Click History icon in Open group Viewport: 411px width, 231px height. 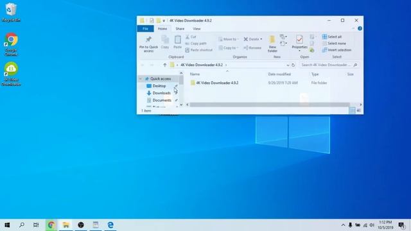(311, 50)
